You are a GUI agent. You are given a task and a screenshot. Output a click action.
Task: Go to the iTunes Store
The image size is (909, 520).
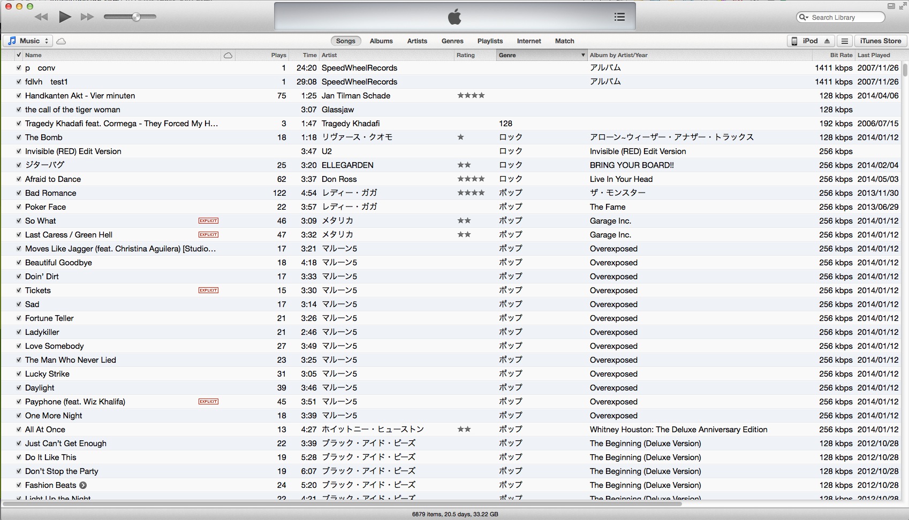(x=881, y=41)
